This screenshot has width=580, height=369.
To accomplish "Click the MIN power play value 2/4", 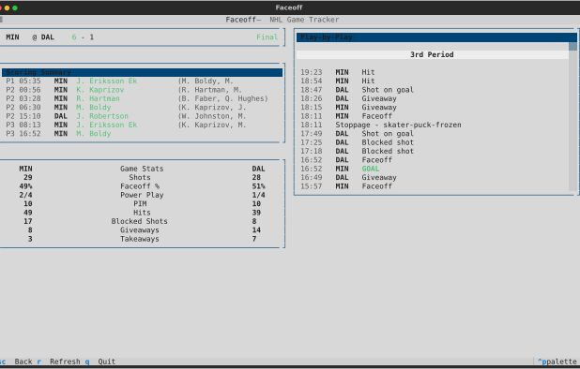I will coord(25,195).
